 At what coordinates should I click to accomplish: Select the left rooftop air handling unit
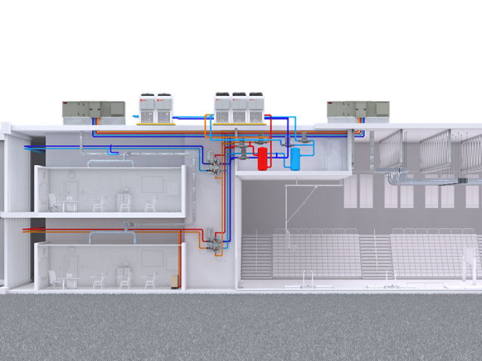click(x=89, y=111)
